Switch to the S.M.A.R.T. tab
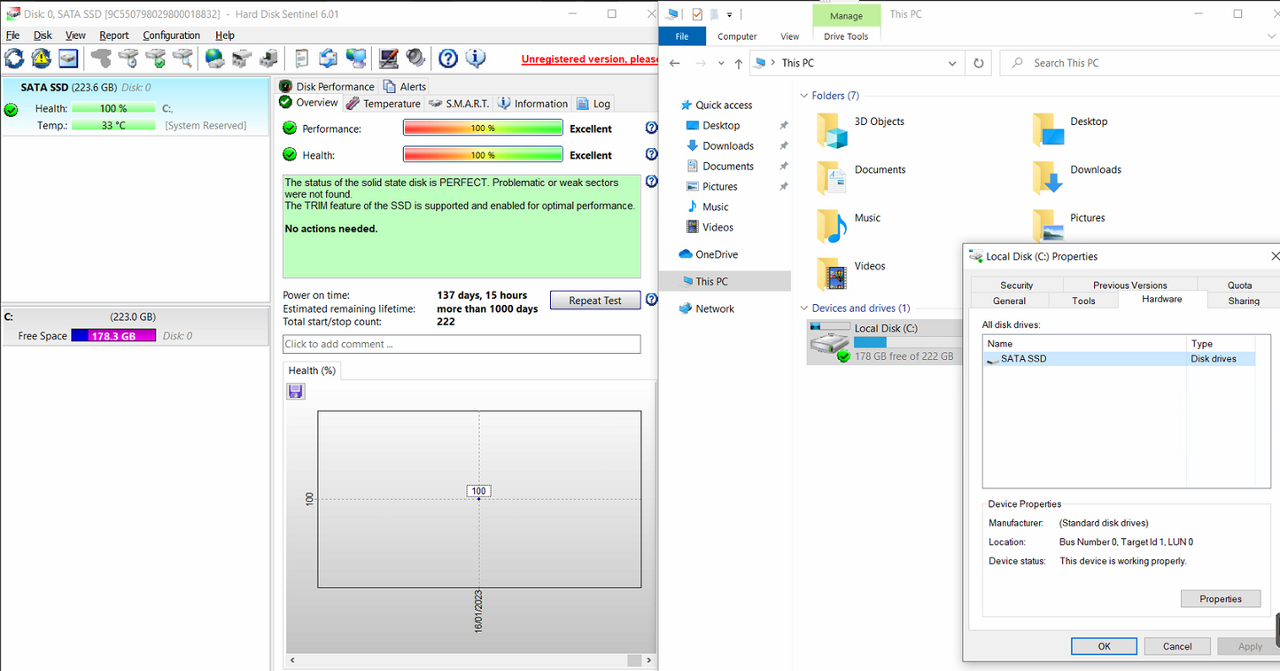Screen dimensions: 1280x671 [x=459, y=104]
